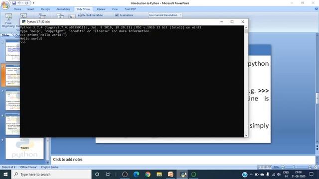
Task: Click the print("Hello world!") line in console
Action: pos(43,35)
